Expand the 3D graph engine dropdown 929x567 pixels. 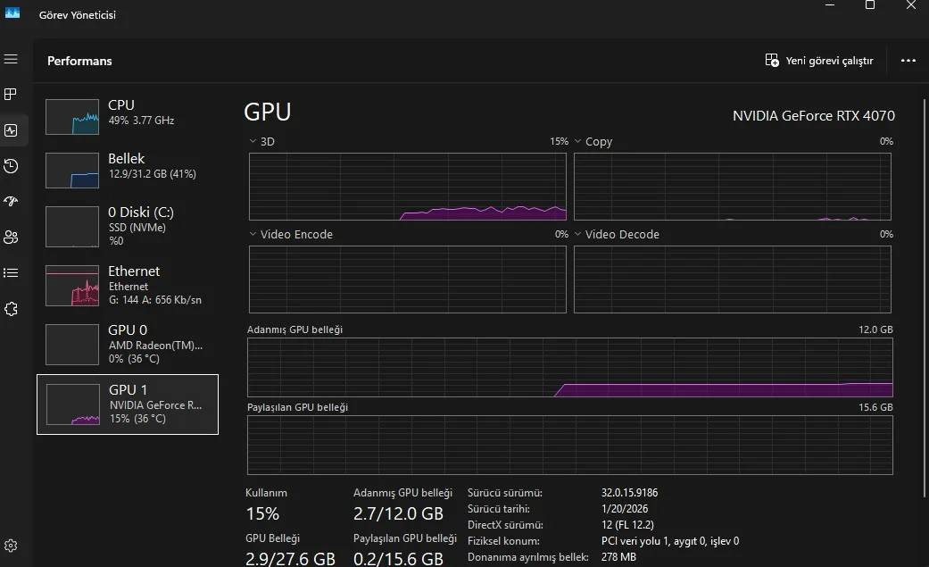[253, 141]
